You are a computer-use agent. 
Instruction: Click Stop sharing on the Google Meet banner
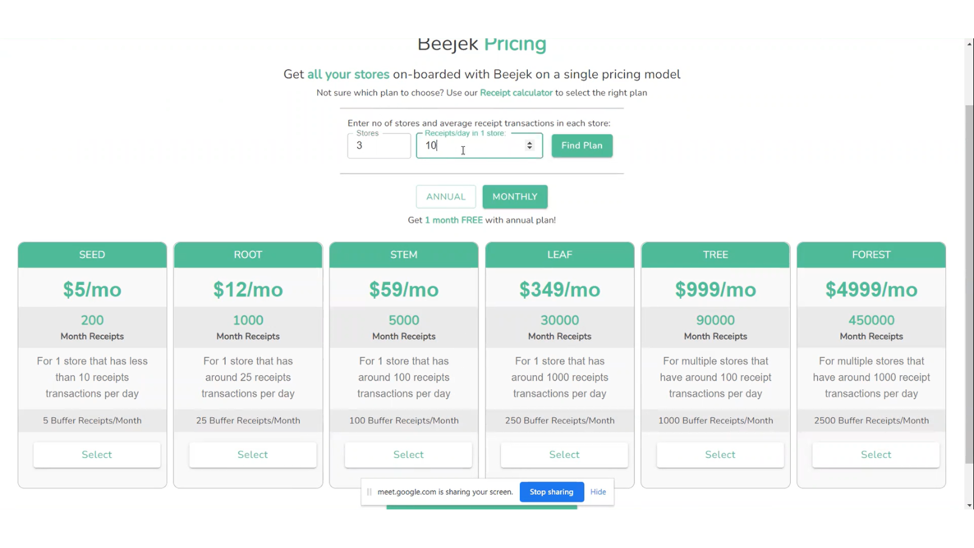point(551,491)
